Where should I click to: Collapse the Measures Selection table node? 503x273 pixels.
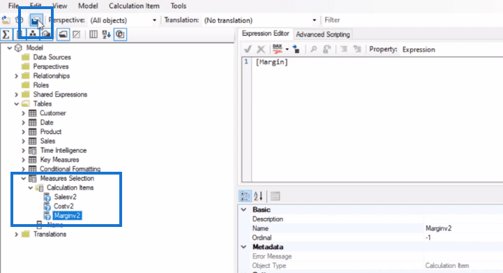(24, 179)
